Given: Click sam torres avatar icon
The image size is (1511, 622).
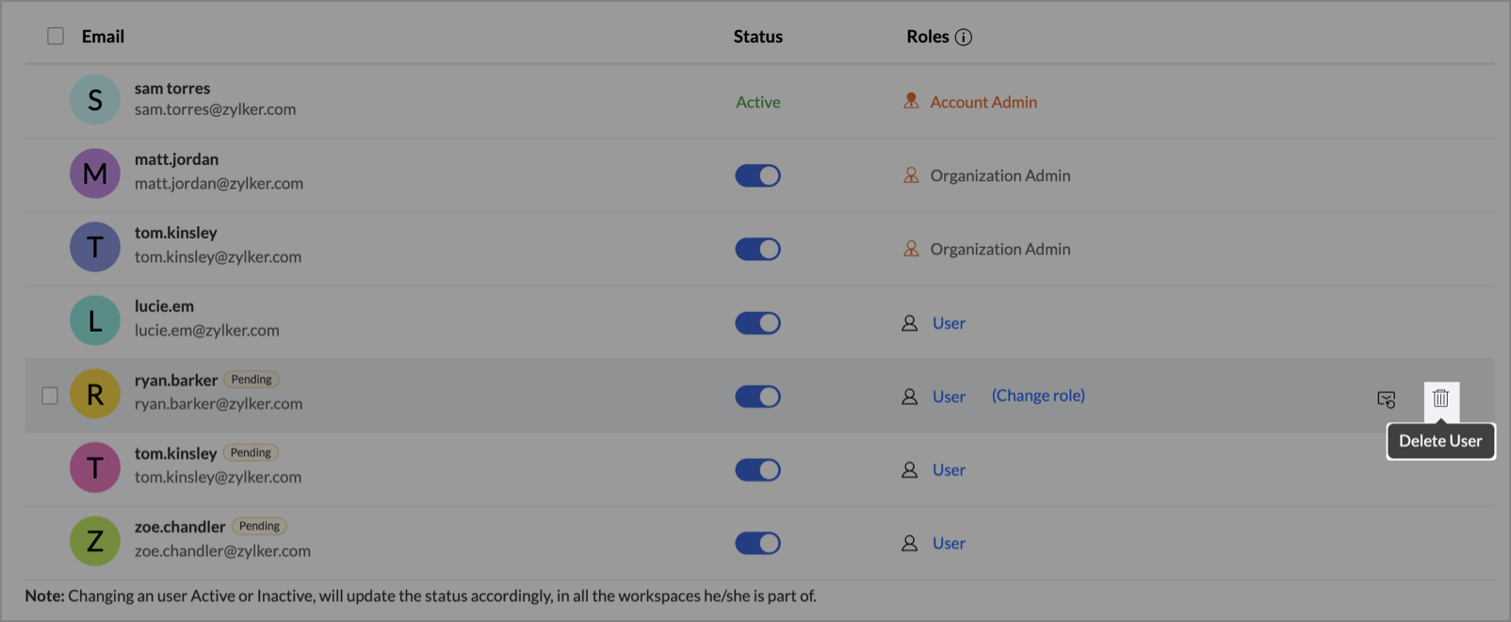Looking at the screenshot, I should click(x=95, y=100).
